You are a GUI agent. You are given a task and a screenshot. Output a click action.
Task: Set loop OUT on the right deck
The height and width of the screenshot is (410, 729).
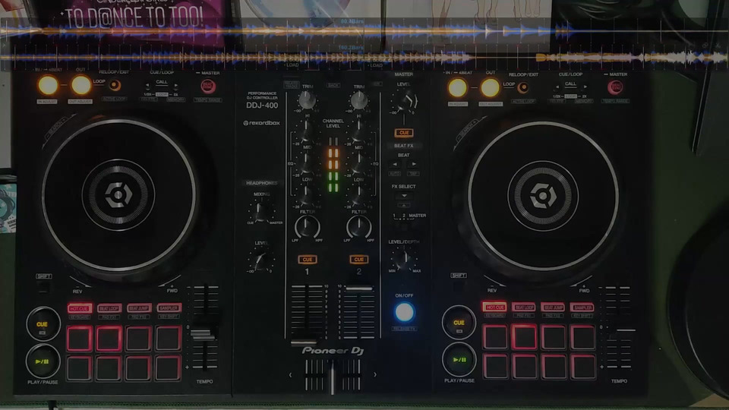tap(490, 88)
